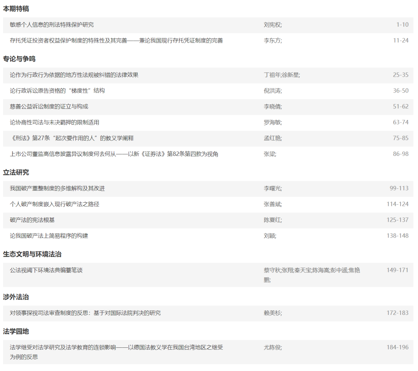Screen dimensions: 418x371
Task: Click the 《刑法》第27条 article title
Action: point(72,138)
